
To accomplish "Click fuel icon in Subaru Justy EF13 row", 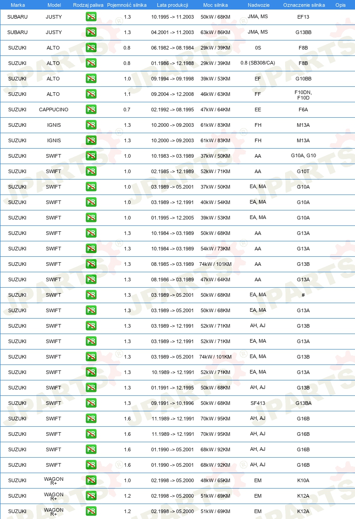I will point(91,16).
